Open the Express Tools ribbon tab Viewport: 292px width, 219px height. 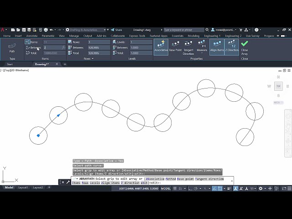(137, 36)
